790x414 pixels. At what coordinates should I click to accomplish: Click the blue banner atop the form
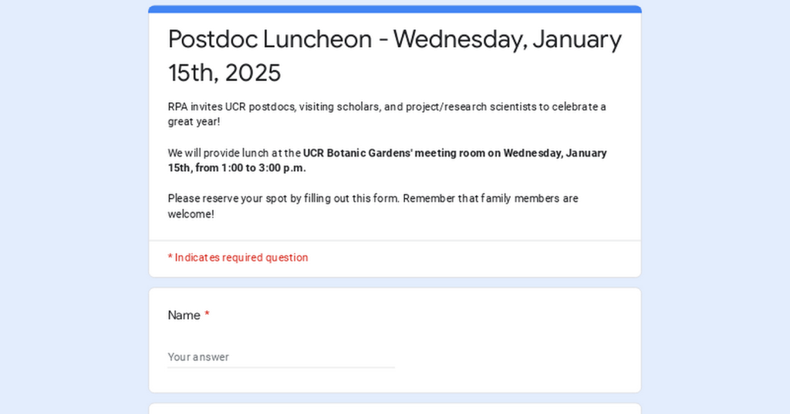pos(395,9)
